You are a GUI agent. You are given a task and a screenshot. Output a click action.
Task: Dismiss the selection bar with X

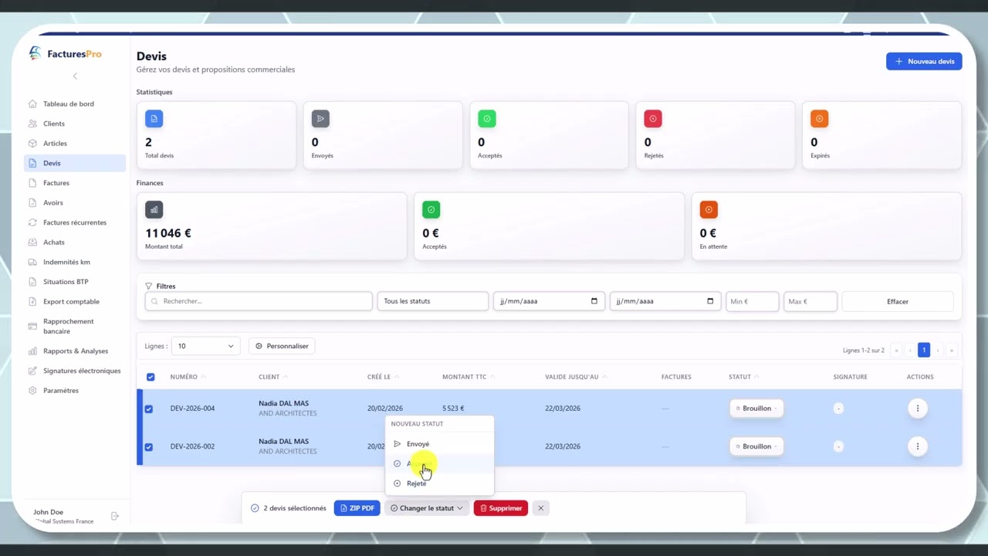click(540, 508)
